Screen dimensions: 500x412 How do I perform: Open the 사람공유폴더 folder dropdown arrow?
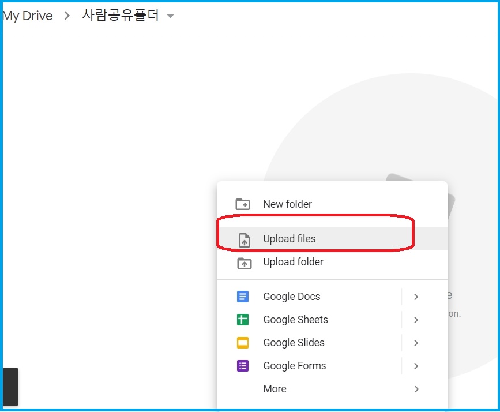171,16
